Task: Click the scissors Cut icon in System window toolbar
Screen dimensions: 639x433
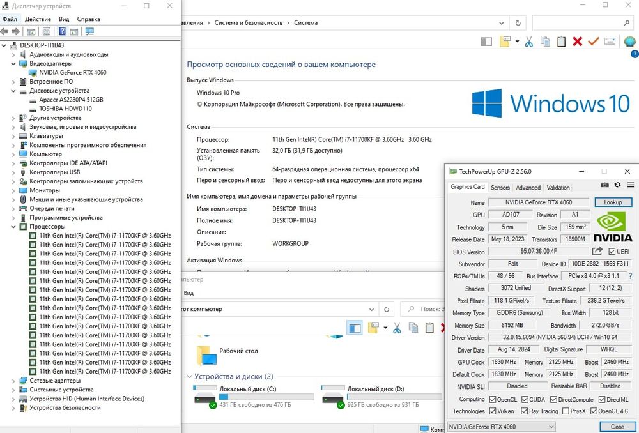Action: (529, 41)
